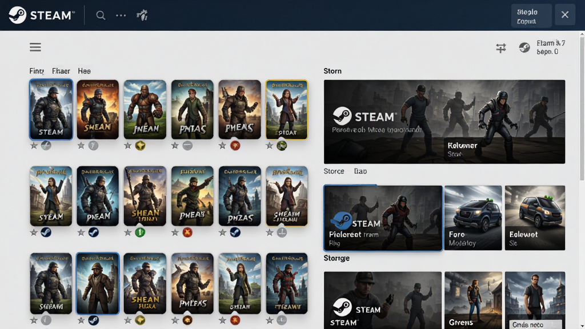Click the yellow badge under the JNEAN card
The height and width of the screenshot is (329, 585).
(x=141, y=146)
